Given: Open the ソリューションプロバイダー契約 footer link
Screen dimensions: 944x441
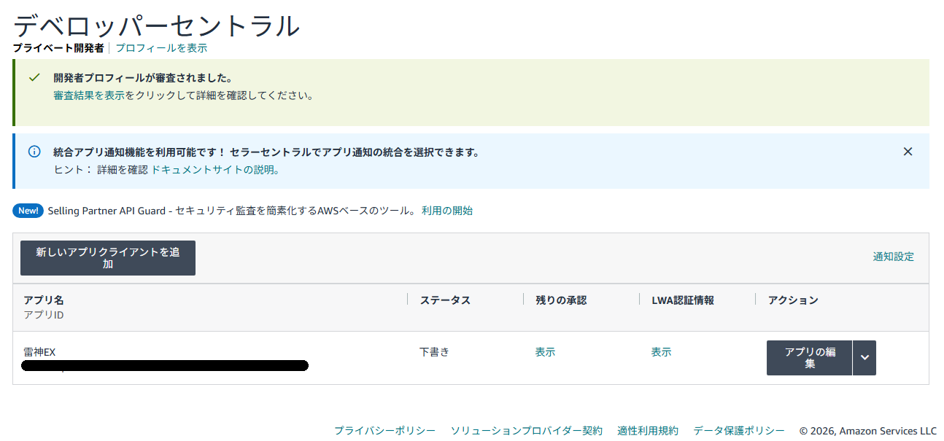Looking at the screenshot, I should 527,431.
